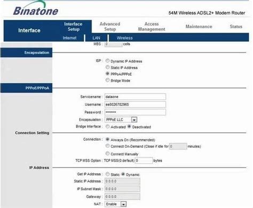The image size is (253, 208).
Task: Choose Connect Manually option
Action: tap(107, 154)
